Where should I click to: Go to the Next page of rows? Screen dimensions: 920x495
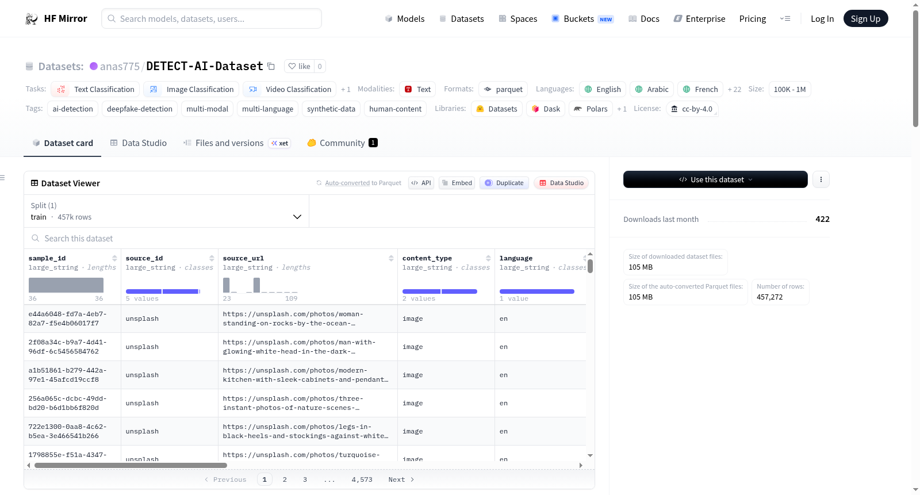[401, 479]
